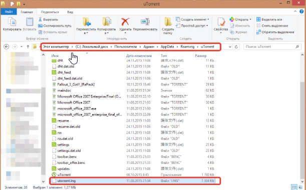This screenshot has height=190, width=306.
Task: Click the Вставить clipboard button
Action: click(30, 24)
